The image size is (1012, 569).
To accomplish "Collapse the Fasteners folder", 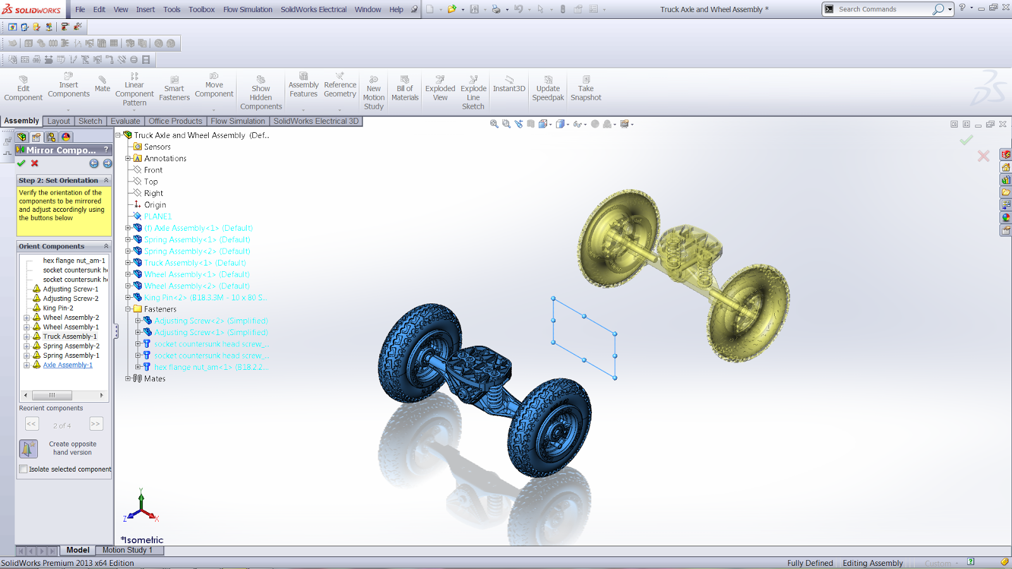I will tap(128, 309).
